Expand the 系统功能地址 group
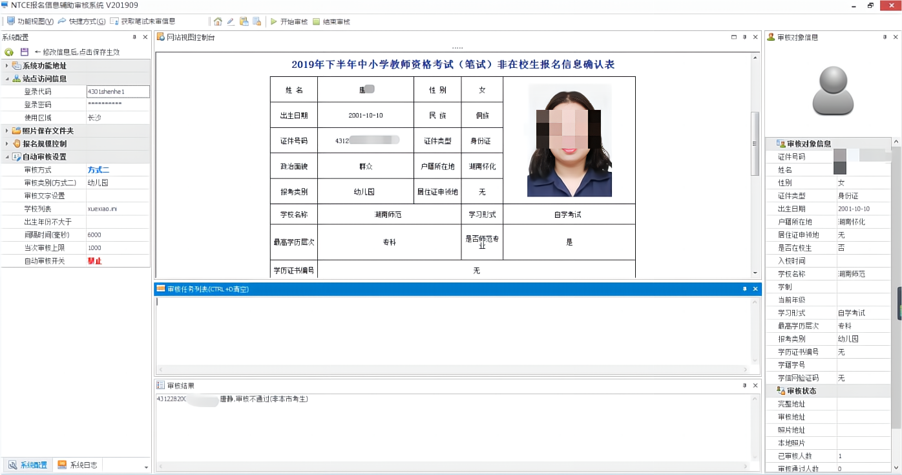Screen dimensions: 902x475 (6, 66)
